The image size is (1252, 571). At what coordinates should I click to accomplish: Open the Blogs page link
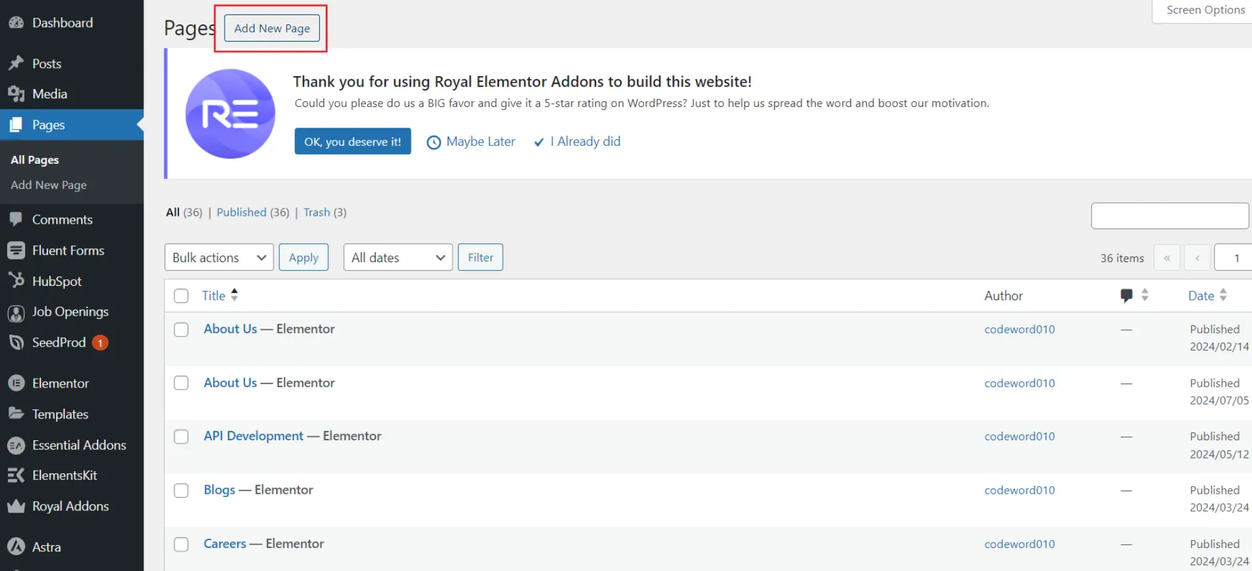219,490
